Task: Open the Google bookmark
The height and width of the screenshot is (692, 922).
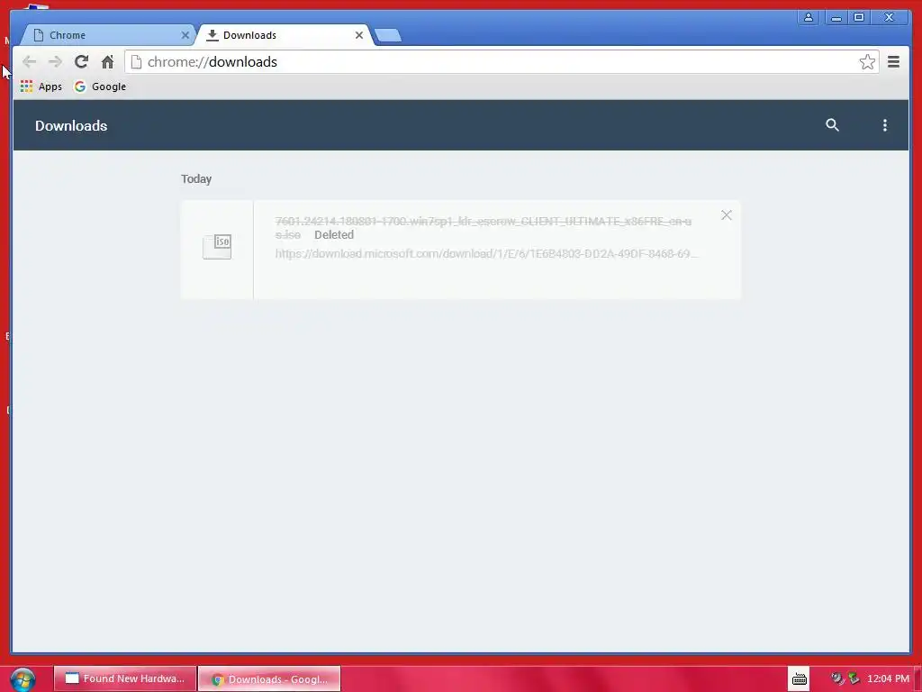Action: (x=100, y=86)
